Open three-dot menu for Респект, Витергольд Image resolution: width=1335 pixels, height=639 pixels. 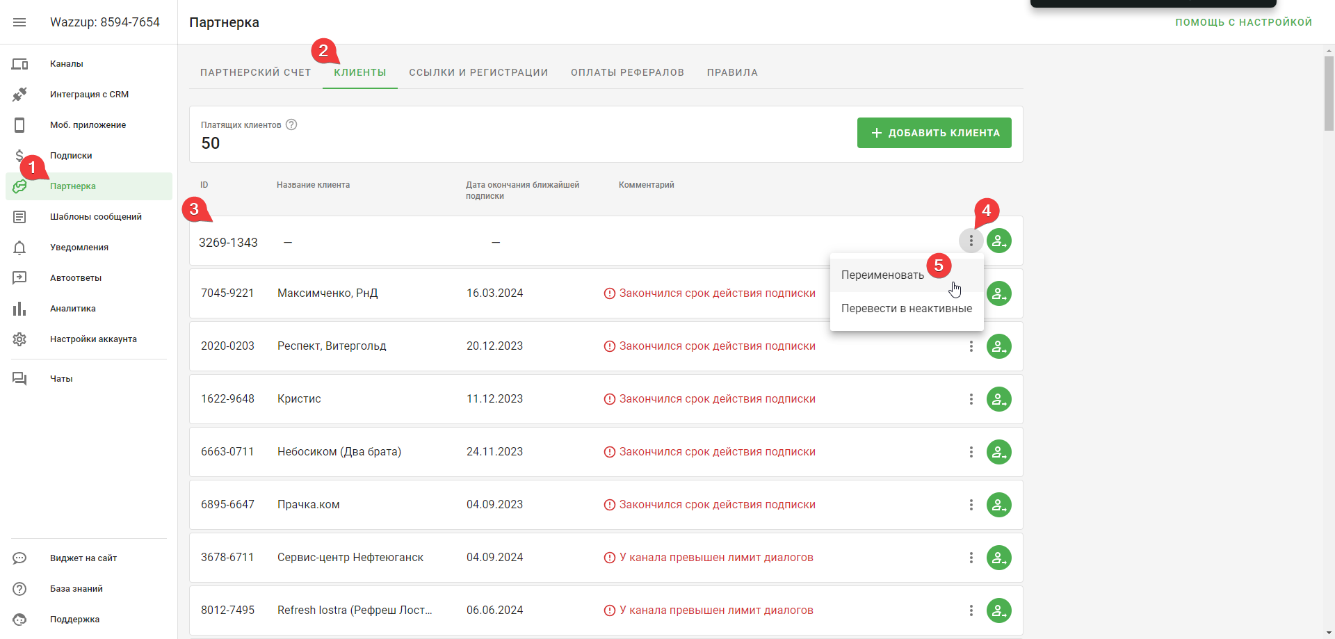point(971,346)
